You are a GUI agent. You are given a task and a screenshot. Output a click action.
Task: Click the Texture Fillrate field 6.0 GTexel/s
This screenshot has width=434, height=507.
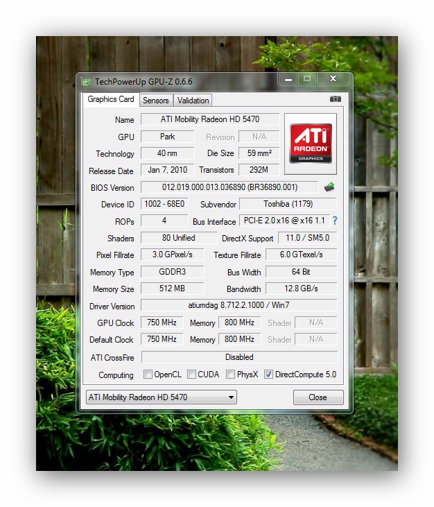pyautogui.click(x=301, y=255)
